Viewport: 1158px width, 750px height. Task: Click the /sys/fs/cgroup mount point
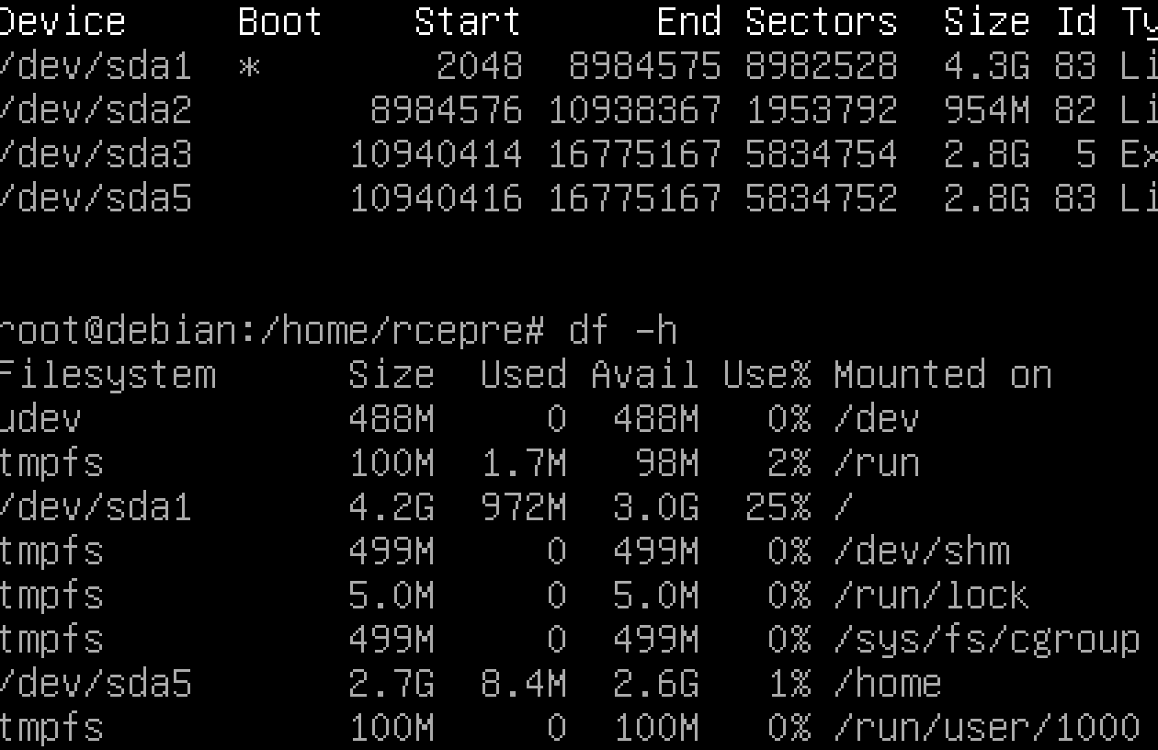tap(986, 640)
